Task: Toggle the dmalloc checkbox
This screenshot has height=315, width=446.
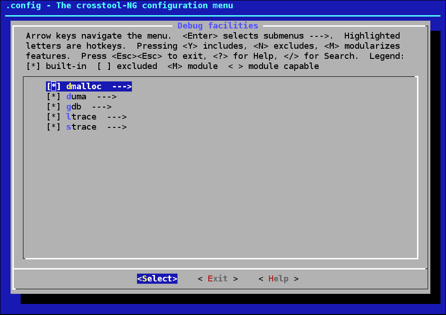Action: [53, 86]
